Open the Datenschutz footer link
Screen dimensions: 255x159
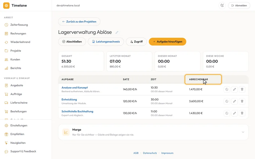point(150,153)
